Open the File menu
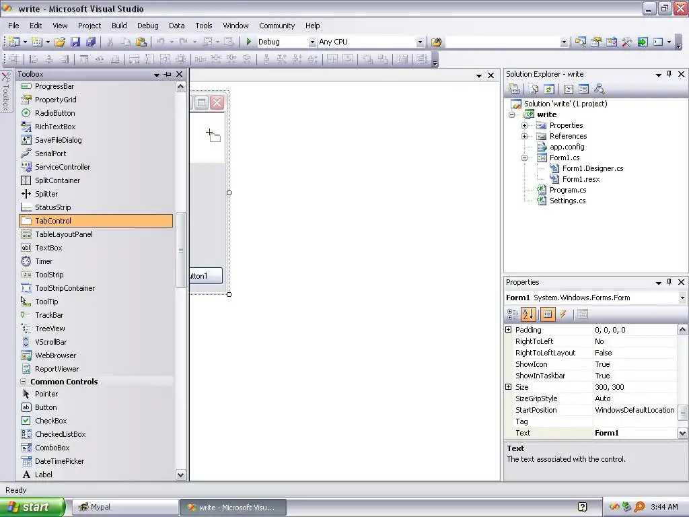The width and height of the screenshot is (689, 517). point(13,26)
